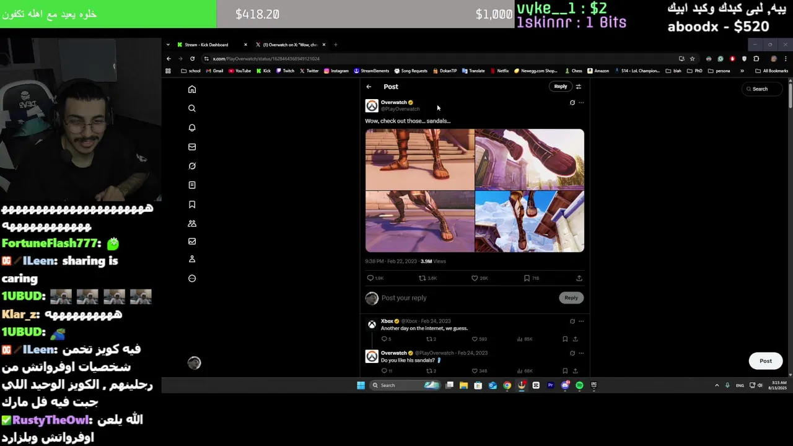Open the Chrome apps grid icon in bookmarks bar
The image size is (793, 446).
pos(168,71)
